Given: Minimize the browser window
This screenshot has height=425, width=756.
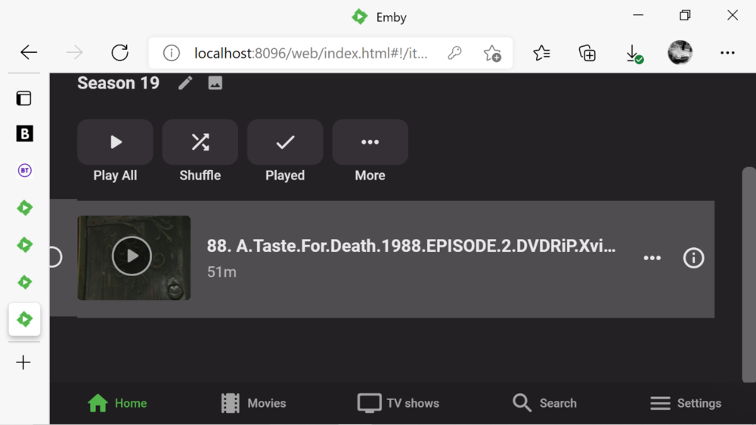Looking at the screenshot, I should pos(638,15).
